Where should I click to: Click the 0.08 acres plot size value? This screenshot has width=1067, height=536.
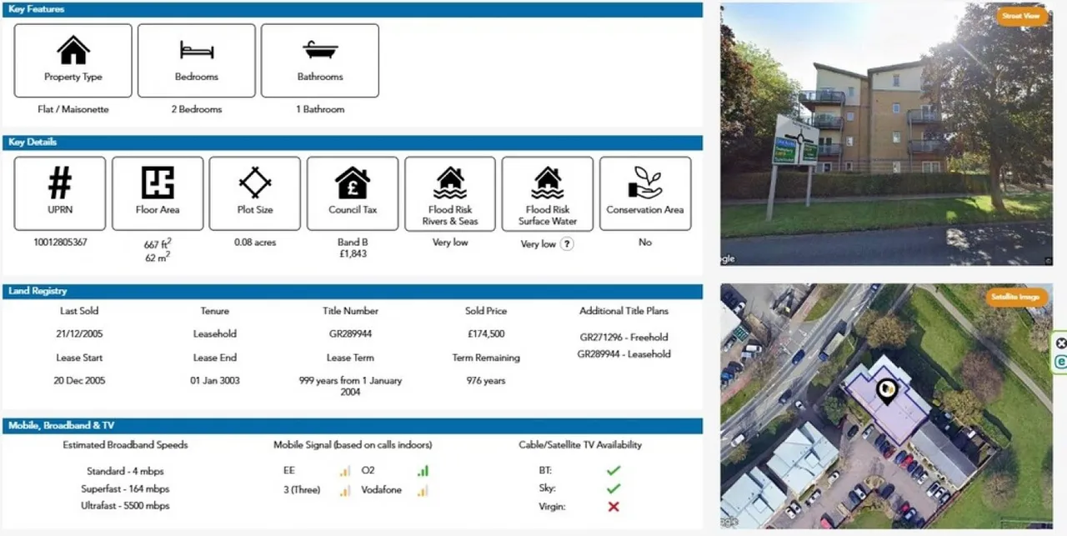pos(255,243)
